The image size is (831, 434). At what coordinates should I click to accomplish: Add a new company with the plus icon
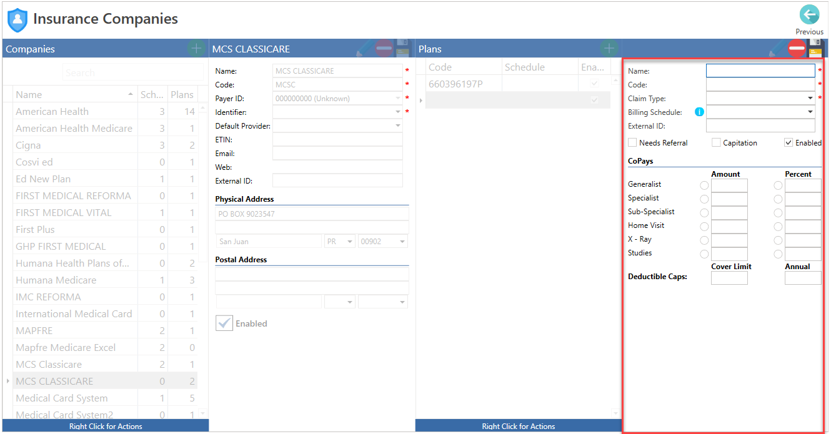click(x=196, y=49)
